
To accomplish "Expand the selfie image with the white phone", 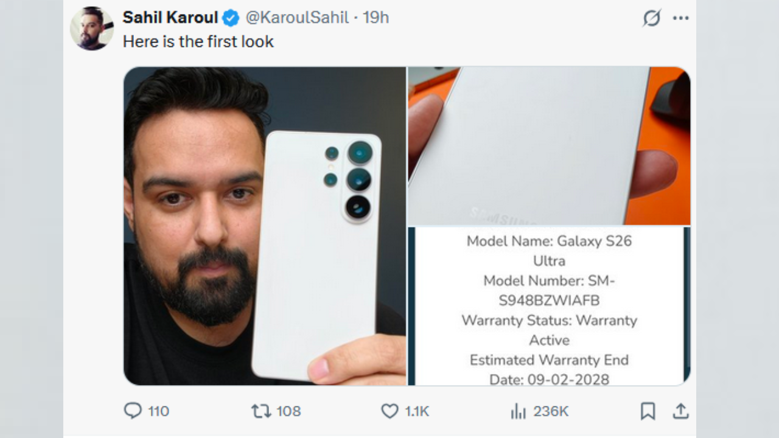I will pos(265,225).
